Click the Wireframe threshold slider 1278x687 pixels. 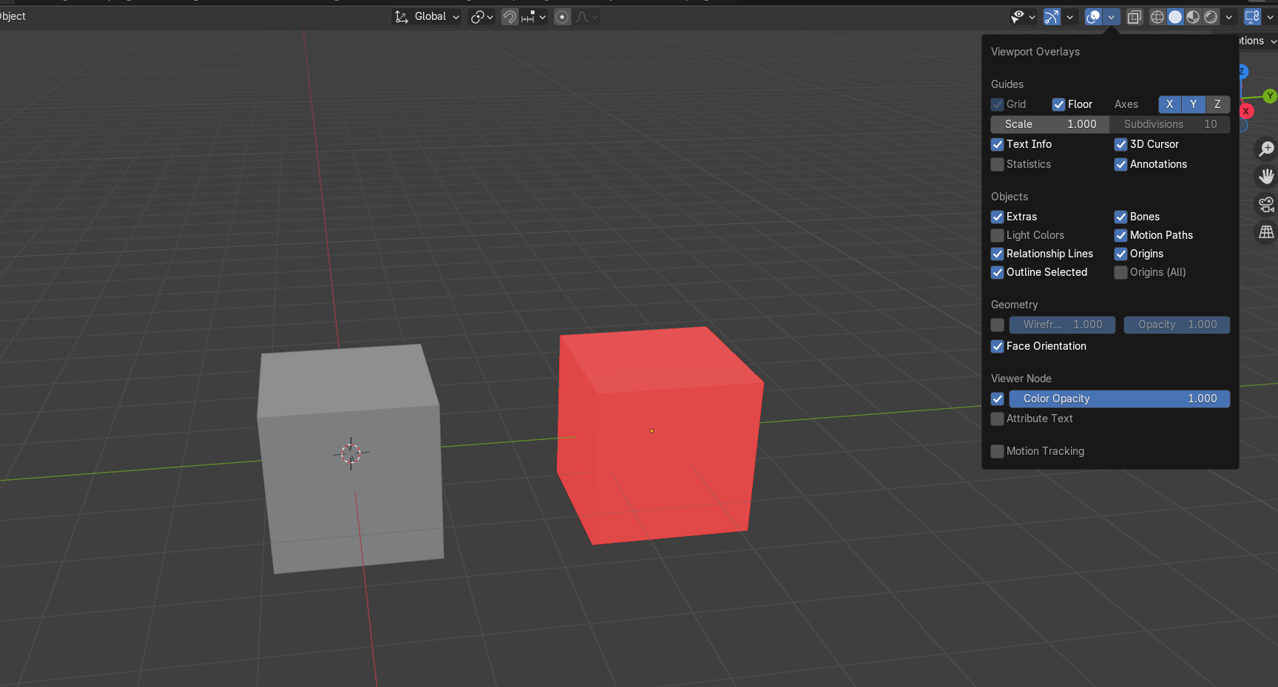[x=1062, y=325]
